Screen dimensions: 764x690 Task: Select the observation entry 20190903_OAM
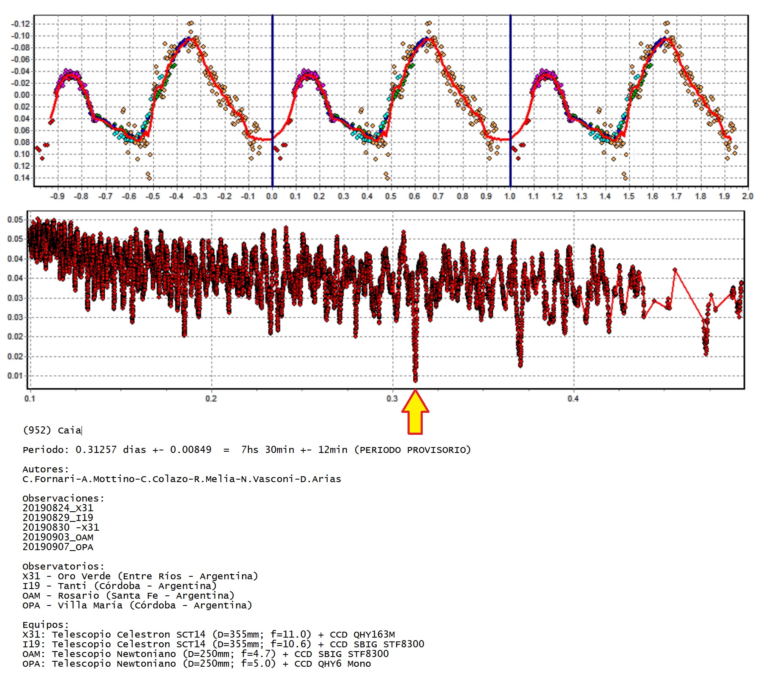(x=58, y=537)
